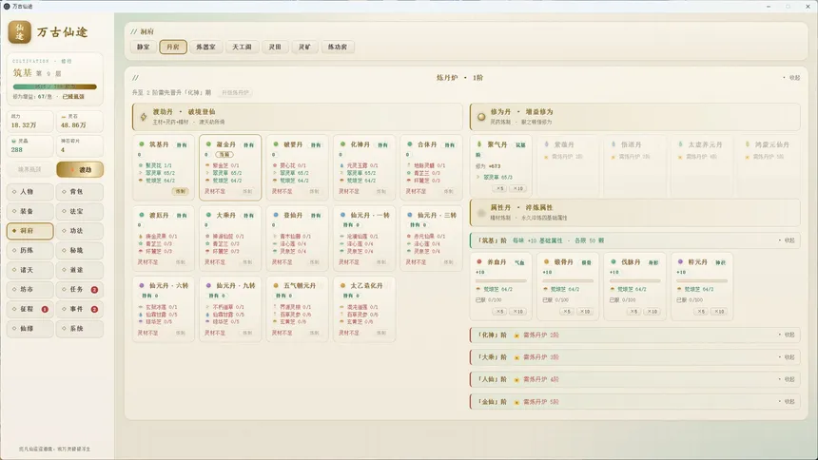
Task: Click the faded pill icon beside 属性丹 header
Action: (x=481, y=212)
